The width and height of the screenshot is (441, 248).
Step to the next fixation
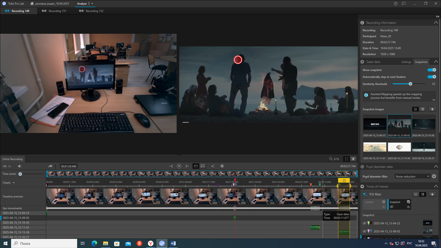point(187,166)
